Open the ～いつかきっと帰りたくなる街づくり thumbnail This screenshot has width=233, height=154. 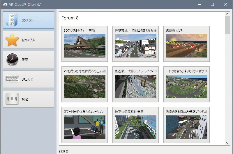[x=186, y=86]
